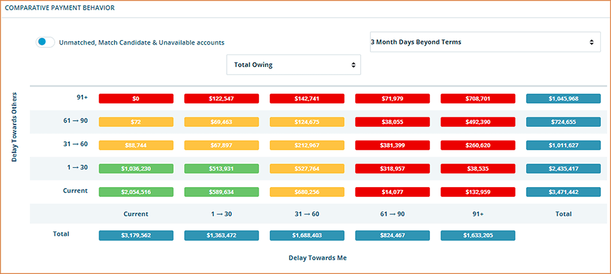The image size is (611, 274).
Task: Open the $1,011,627 row total
Action: tap(563, 145)
